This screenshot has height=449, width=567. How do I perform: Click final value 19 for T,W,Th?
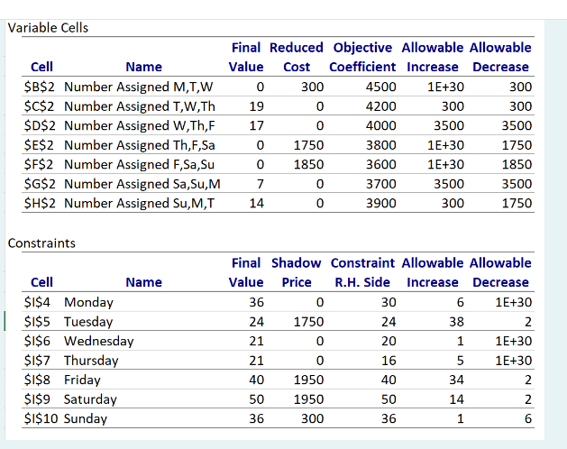pyautogui.click(x=256, y=106)
